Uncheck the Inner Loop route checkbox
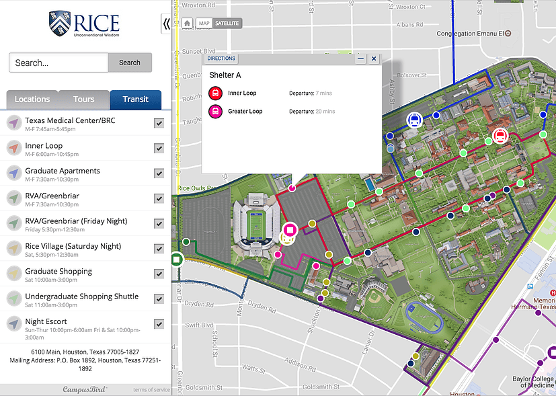 pos(159,148)
